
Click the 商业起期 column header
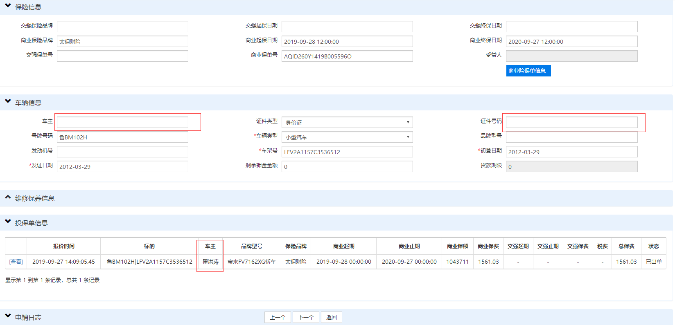click(344, 246)
